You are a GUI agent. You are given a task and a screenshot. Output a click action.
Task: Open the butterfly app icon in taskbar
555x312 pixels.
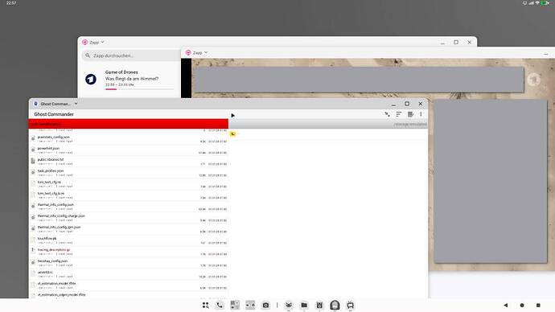289,306
